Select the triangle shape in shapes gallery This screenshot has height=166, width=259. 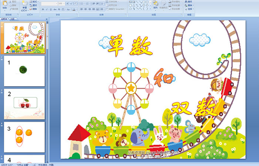click(134, 6)
